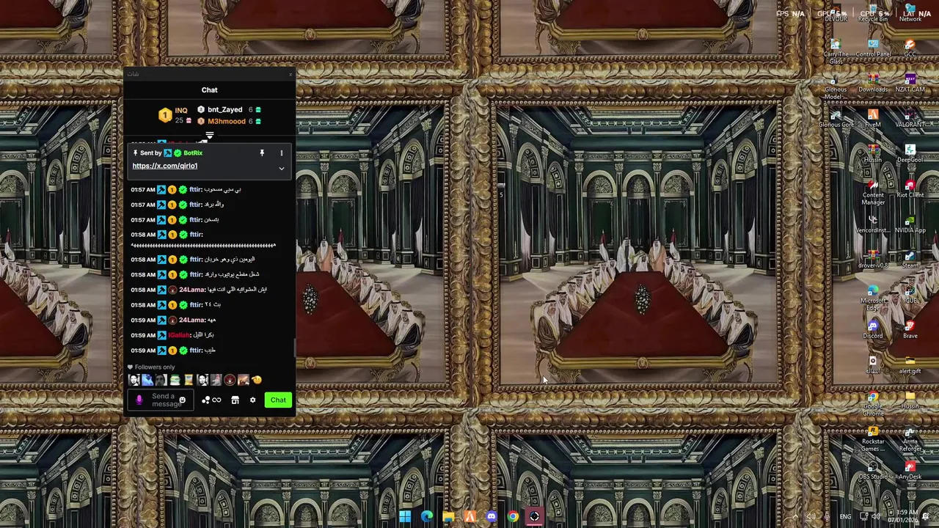Open Discord from the taskbar
Screen dimensions: 939x528
(x=492, y=517)
